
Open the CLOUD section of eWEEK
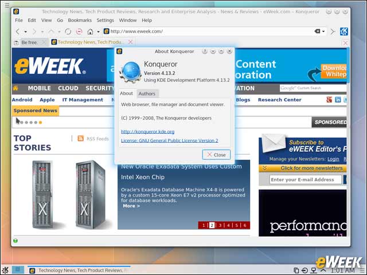click(x=68, y=88)
